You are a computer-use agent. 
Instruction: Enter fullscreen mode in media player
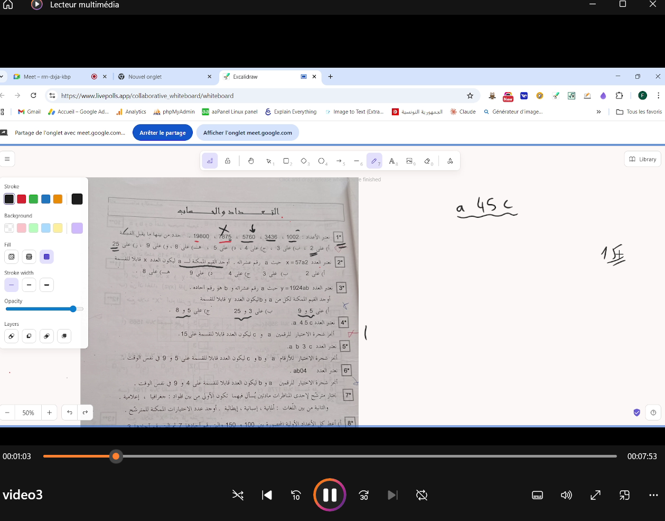595,495
